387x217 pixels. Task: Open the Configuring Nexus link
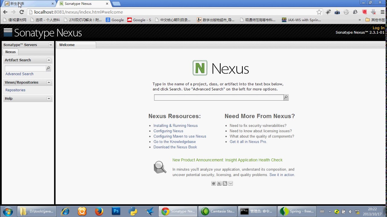[x=168, y=131]
